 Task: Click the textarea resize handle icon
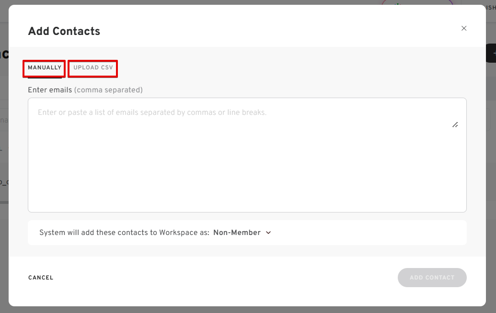pos(455,124)
